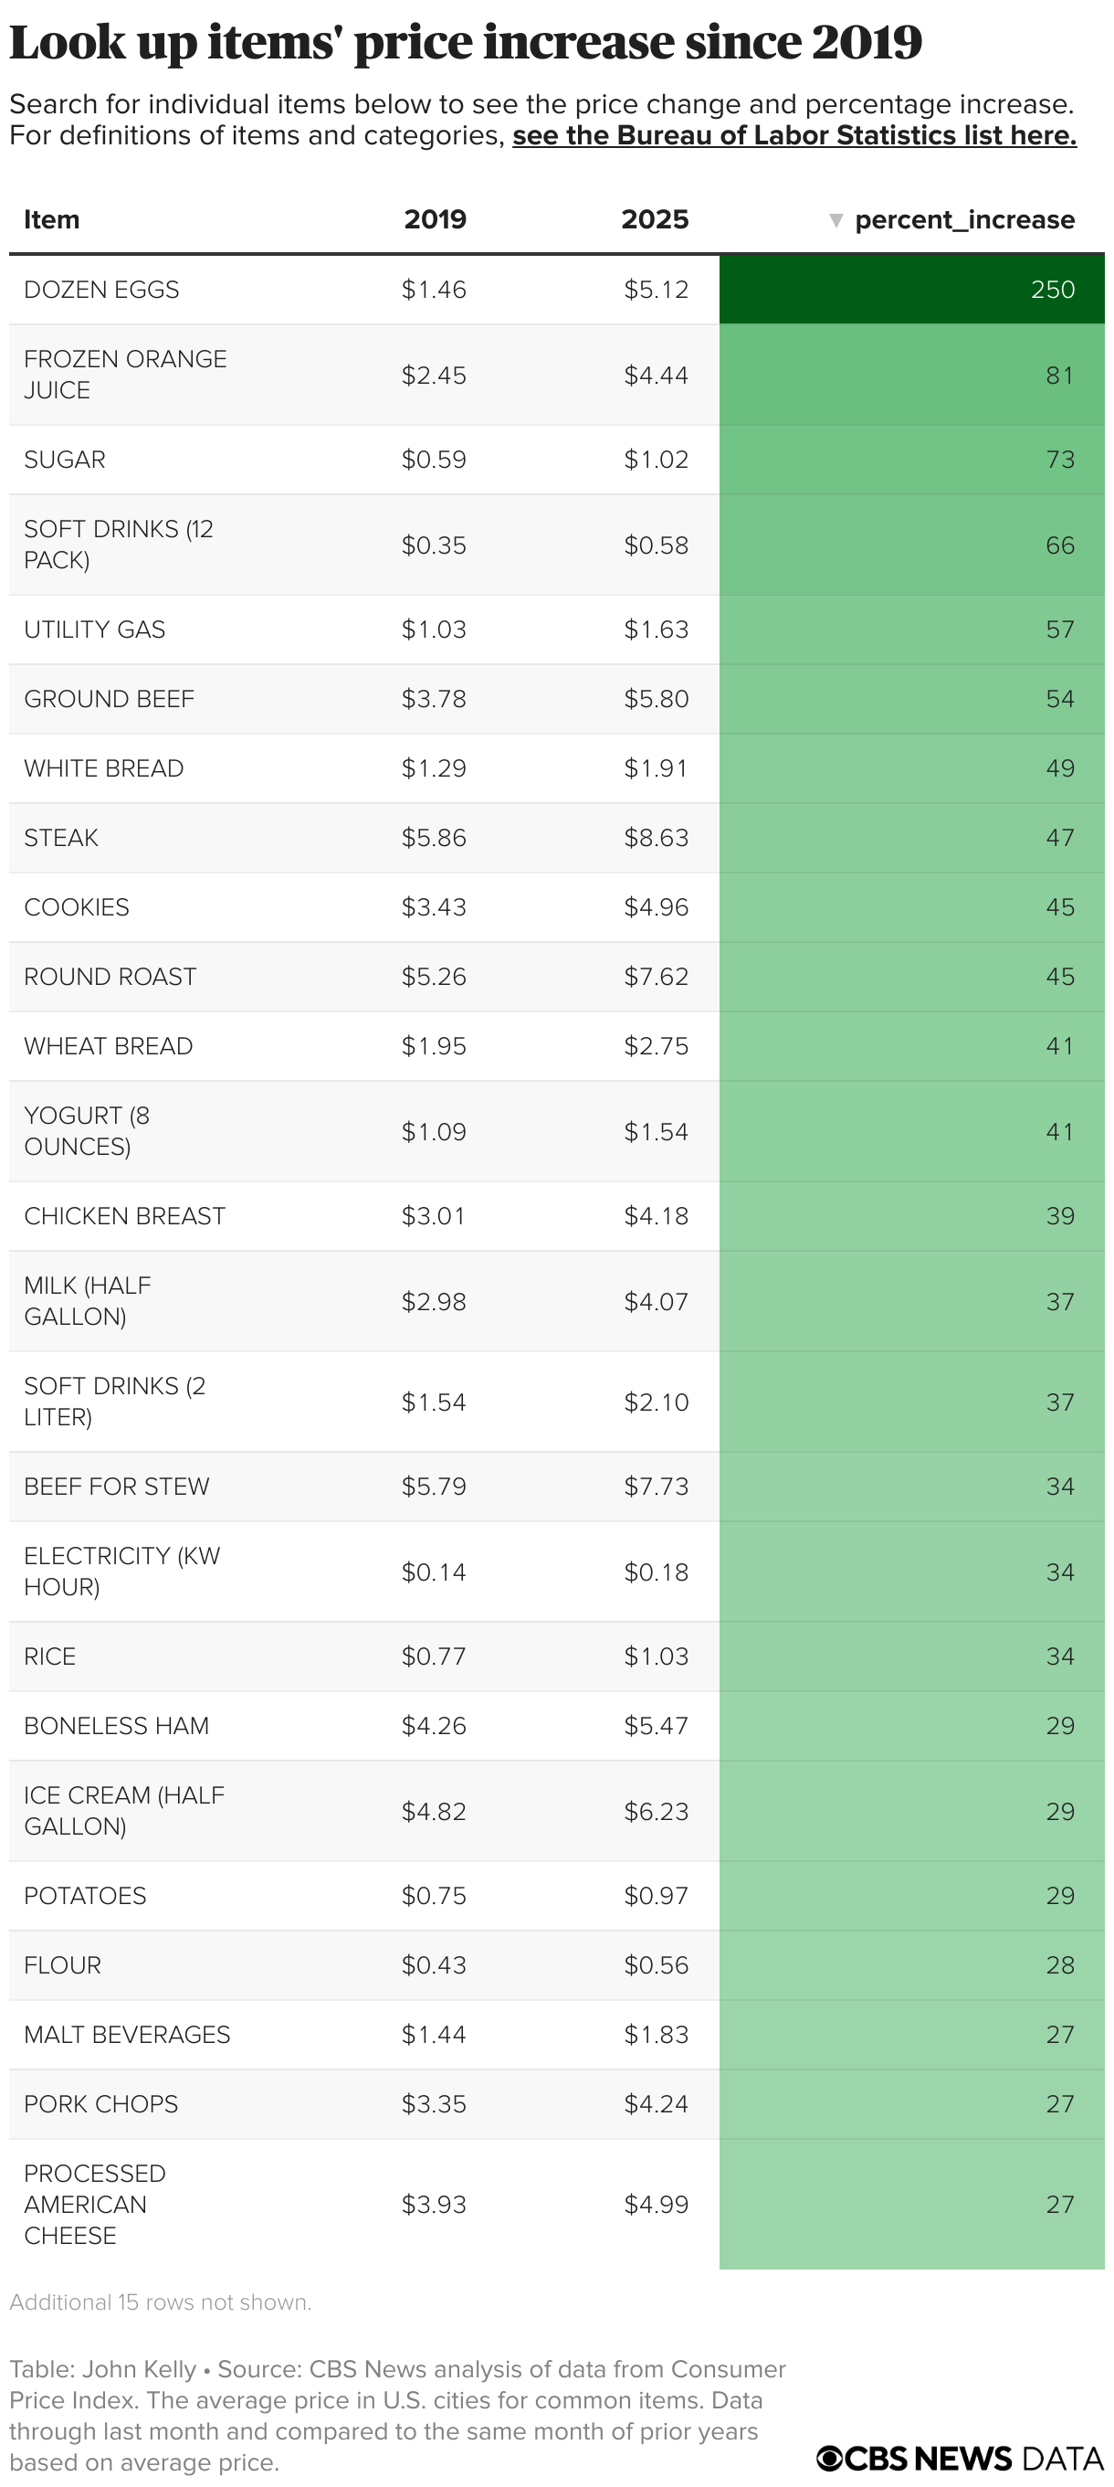This screenshot has width=1114, height=2487.
Task: Click the Additional 15 rows not shown text
Action: 160,2302
